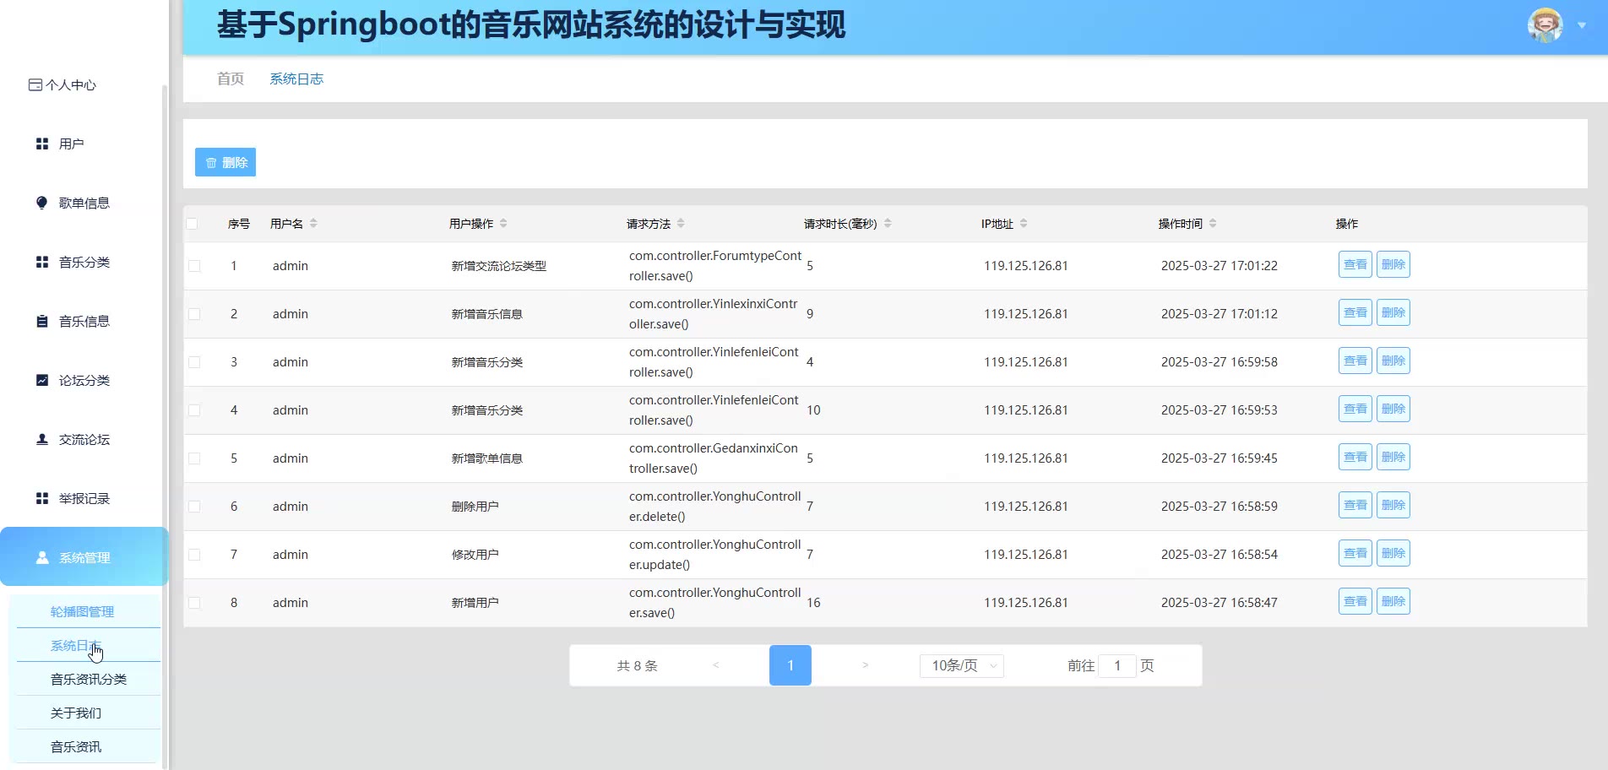
Task: Click the 举报记录 grid icon
Action: point(41,498)
